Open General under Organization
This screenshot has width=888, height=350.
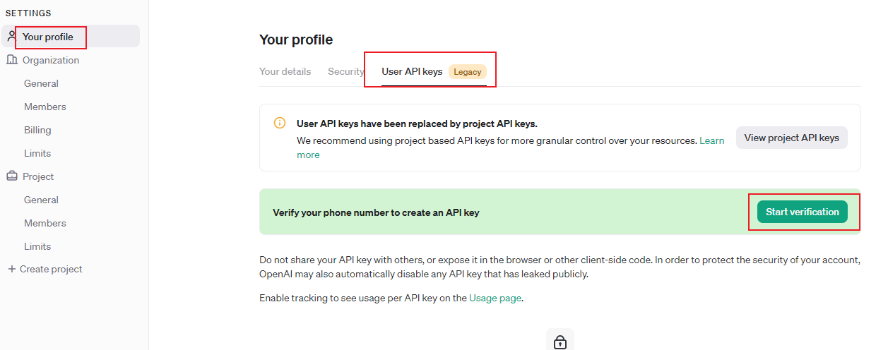[41, 83]
